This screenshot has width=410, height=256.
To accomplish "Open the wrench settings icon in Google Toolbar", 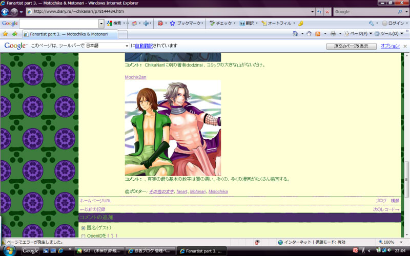I will [371, 23].
